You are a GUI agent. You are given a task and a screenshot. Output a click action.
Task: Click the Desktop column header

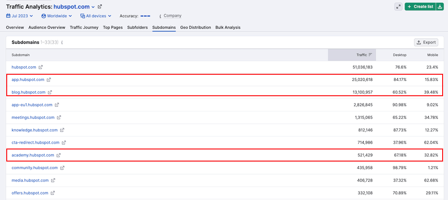pos(400,55)
